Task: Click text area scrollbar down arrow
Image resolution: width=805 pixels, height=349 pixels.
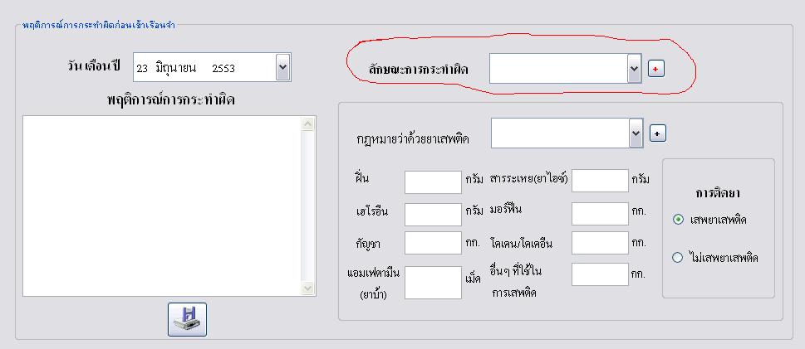Action: pos(308,288)
